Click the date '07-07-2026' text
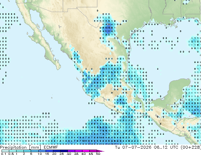Image resolution: width=201 pixels, height=155 pixels. 137,147
